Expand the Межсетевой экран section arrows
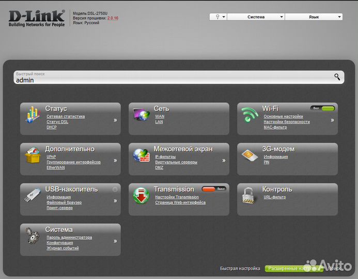The height and width of the screenshot is (279, 358). [224, 161]
